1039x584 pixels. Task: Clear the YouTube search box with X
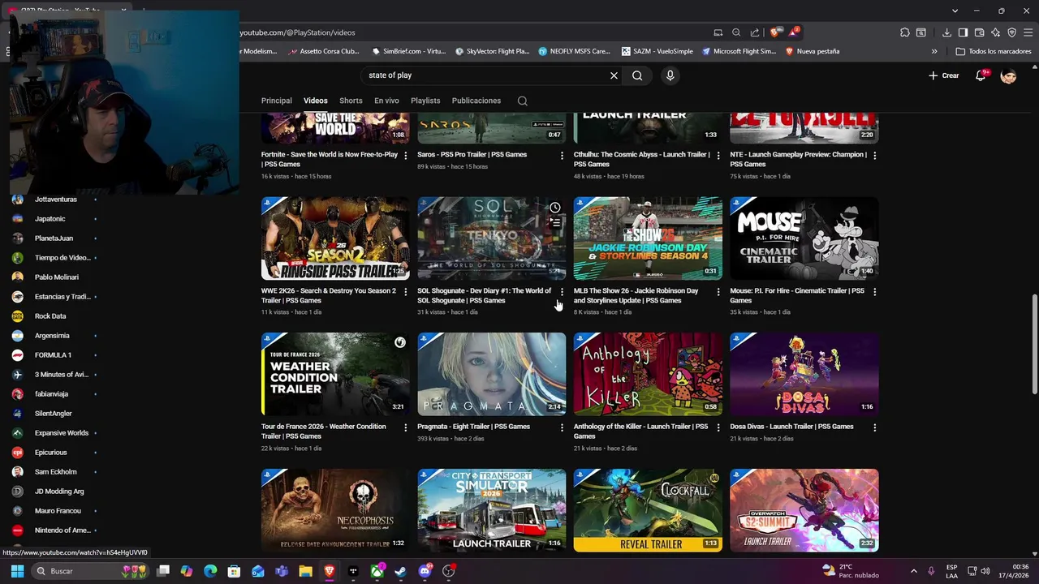[614, 75]
